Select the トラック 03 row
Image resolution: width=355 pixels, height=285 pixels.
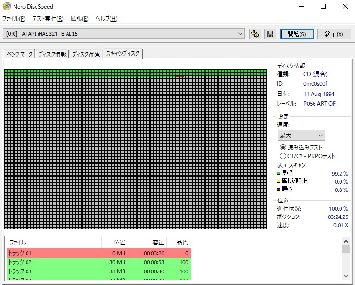click(x=99, y=271)
